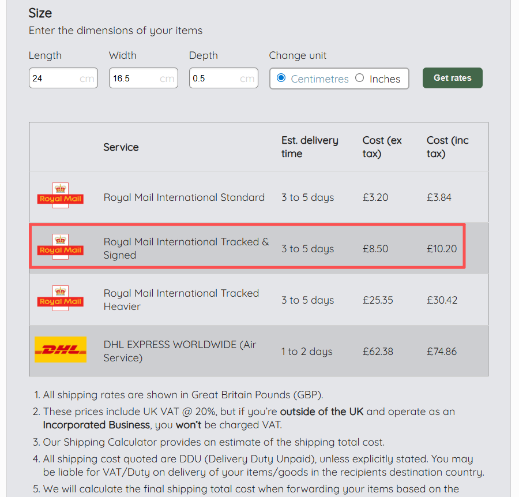
Task: Choose Royal Mail International Tracked & Signed
Action: tap(186, 248)
